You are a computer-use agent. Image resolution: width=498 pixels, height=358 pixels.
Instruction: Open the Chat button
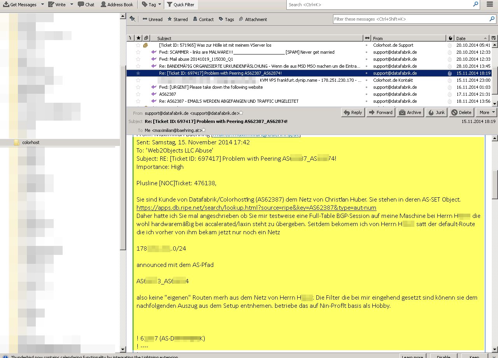(x=86, y=5)
